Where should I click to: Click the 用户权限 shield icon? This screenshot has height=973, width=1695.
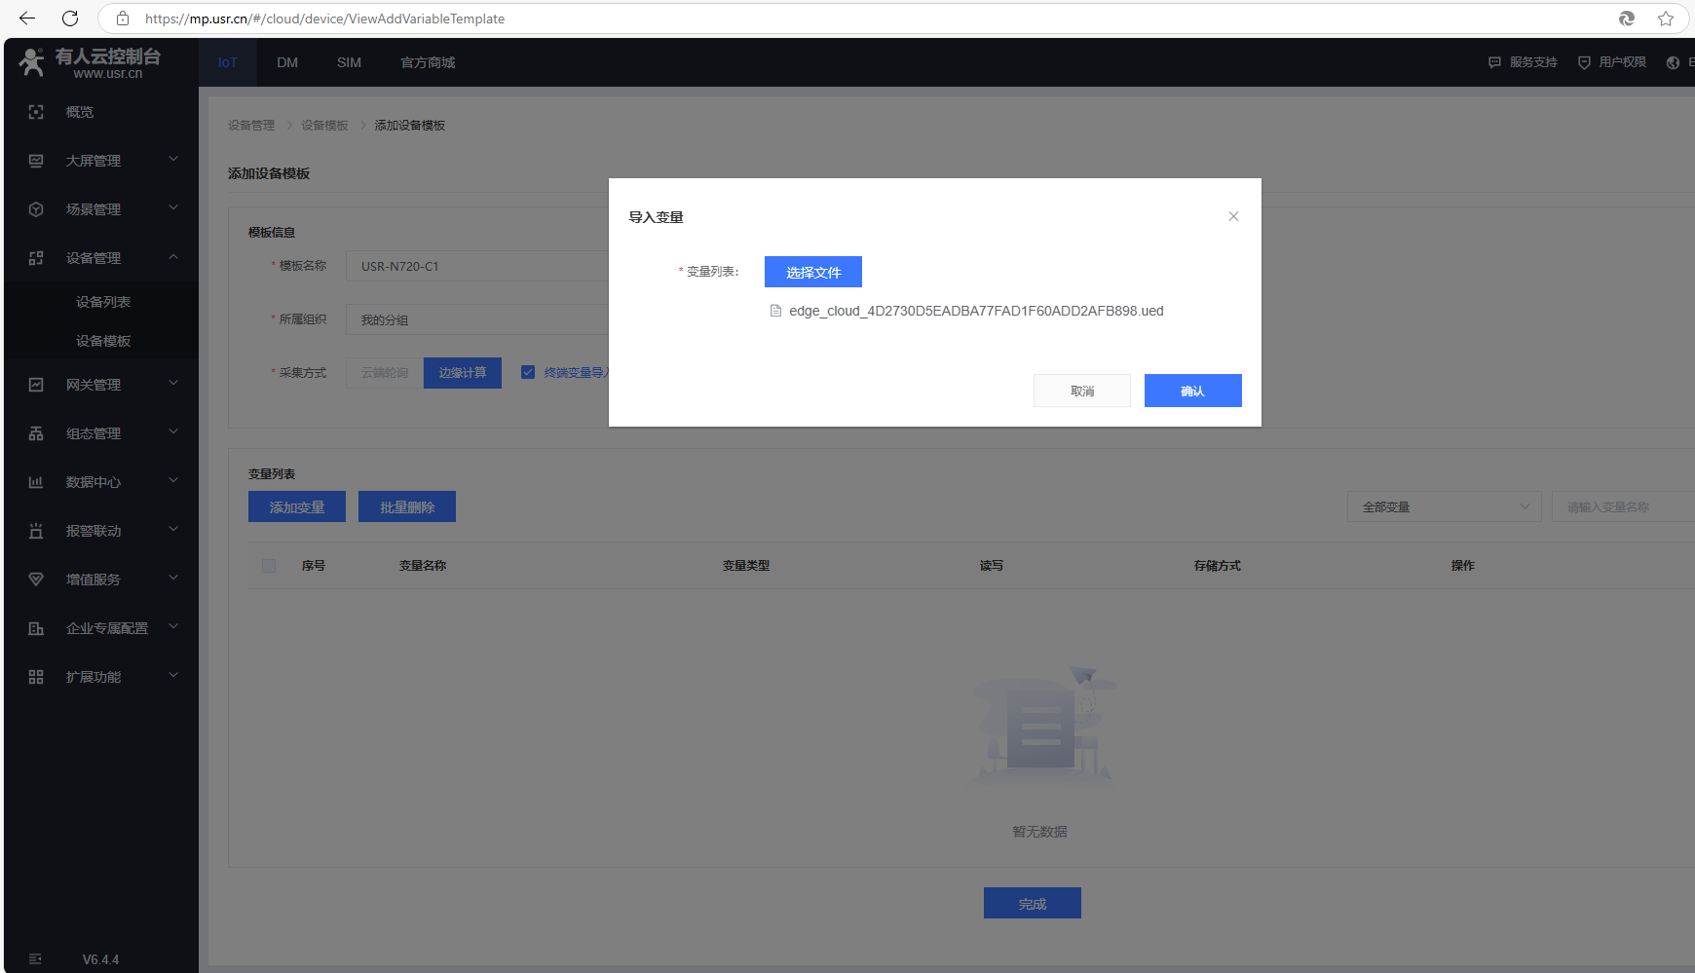[x=1584, y=62]
